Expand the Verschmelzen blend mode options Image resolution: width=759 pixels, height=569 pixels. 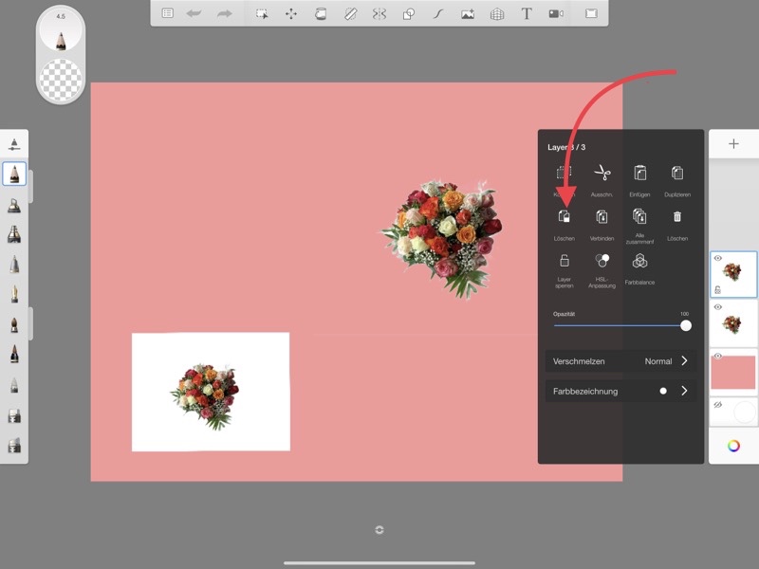point(684,361)
